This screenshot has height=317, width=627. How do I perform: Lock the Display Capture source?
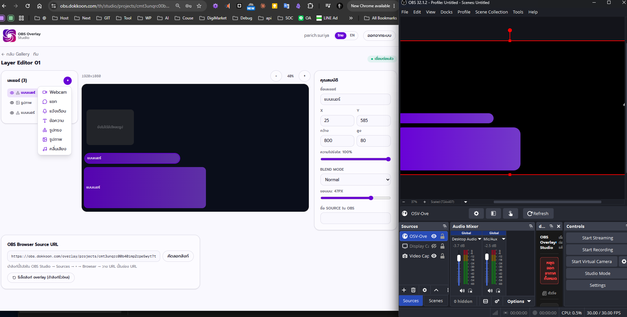pos(442,246)
